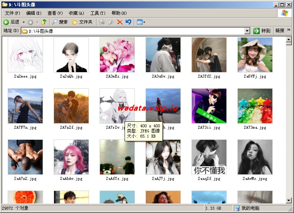This screenshot has width=294, height=213.
Task: Click file name 2a2mee.jpg
Action: pyautogui.click(x=25, y=76)
